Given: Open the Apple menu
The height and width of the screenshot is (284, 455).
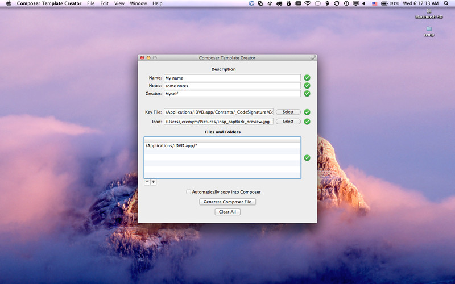Looking at the screenshot, I should tap(9, 3).
